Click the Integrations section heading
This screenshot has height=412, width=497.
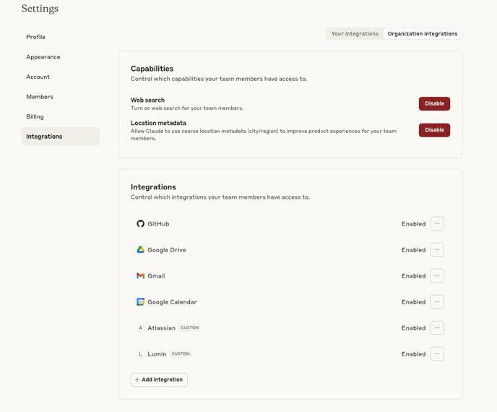tap(153, 186)
